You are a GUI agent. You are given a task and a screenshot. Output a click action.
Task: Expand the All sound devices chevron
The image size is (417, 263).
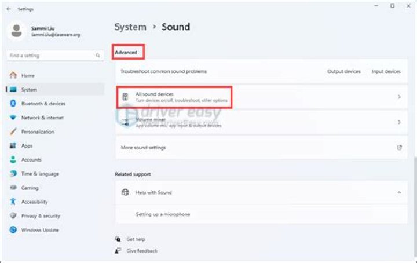(x=399, y=97)
